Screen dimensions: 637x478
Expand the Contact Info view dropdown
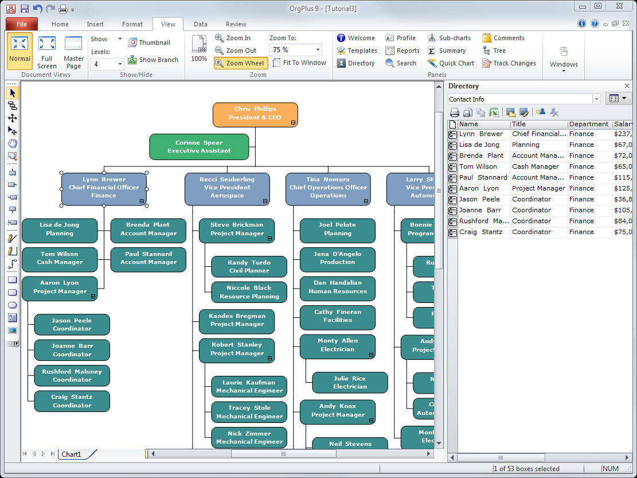coord(596,99)
